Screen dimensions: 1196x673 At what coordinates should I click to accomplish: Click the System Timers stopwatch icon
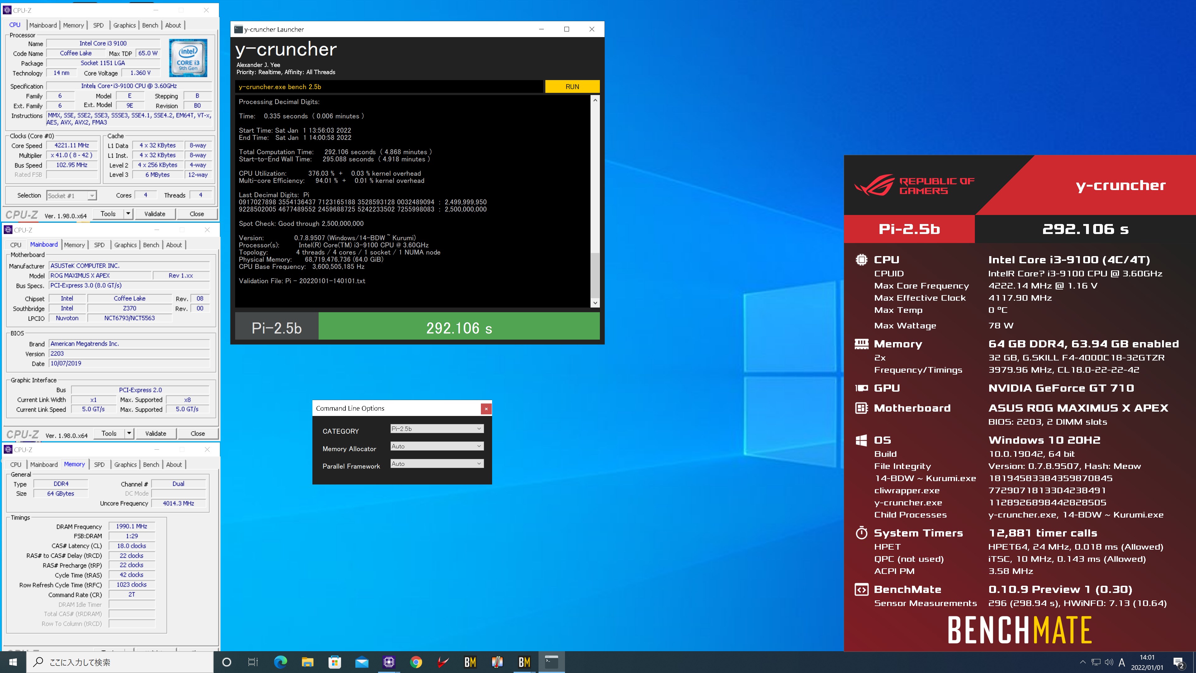pyautogui.click(x=861, y=533)
